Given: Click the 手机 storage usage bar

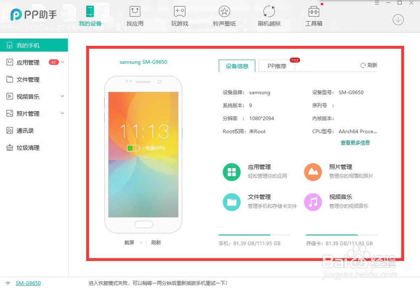Looking at the screenshot, I should [x=254, y=235].
